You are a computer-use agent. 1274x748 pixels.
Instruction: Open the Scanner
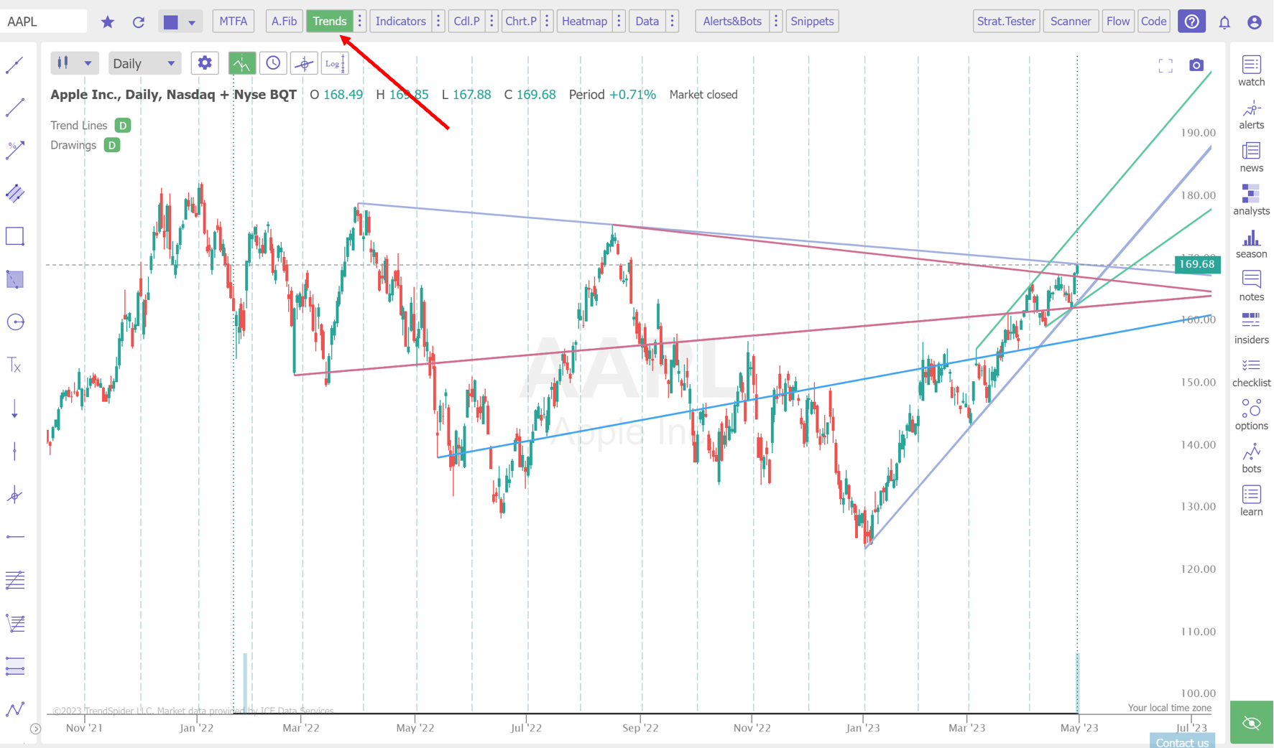click(x=1071, y=22)
